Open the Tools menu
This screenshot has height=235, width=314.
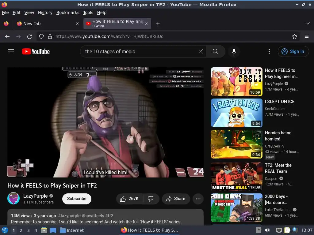click(x=88, y=13)
